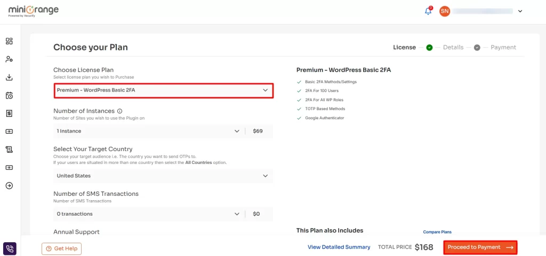This screenshot has width=546, height=256.
Task: Click Proceed to Payment button
Action: tap(480, 247)
